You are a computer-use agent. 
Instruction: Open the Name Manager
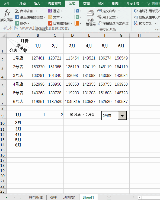(x=91, y=18)
